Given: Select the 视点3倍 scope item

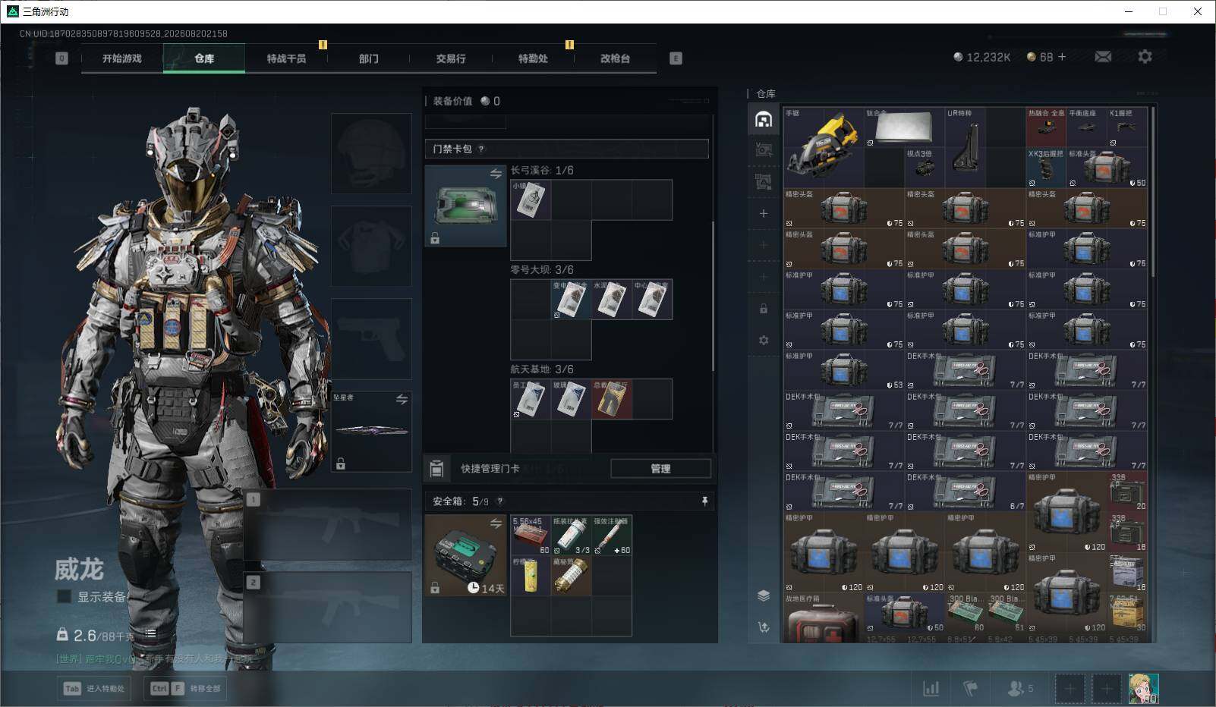Looking at the screenshot, I should coord(925,168).
